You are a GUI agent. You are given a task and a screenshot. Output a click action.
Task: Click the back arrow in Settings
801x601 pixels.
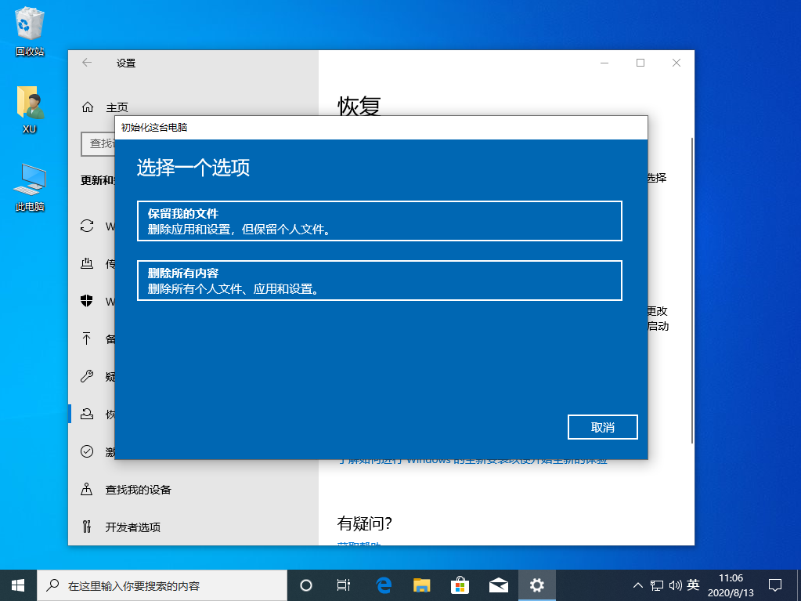(87, 63)
